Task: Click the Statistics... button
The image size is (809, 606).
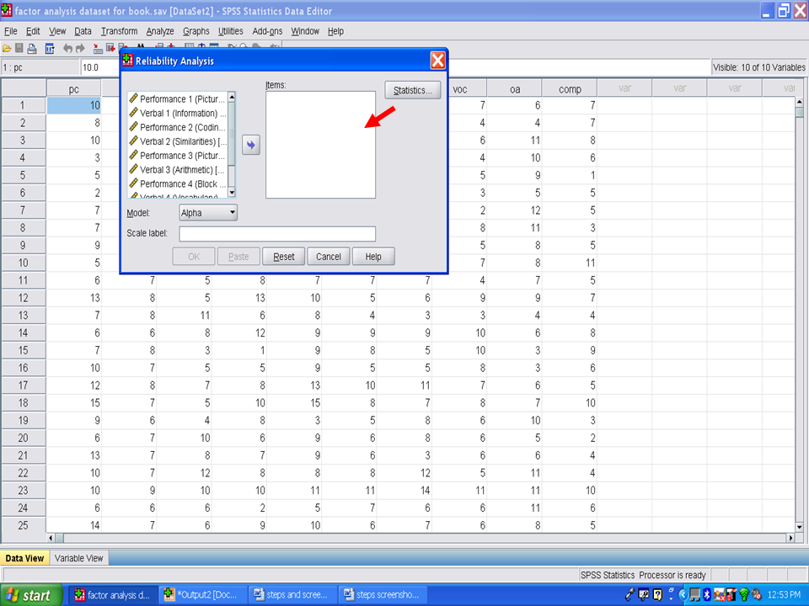Action: tap(413, 90)
